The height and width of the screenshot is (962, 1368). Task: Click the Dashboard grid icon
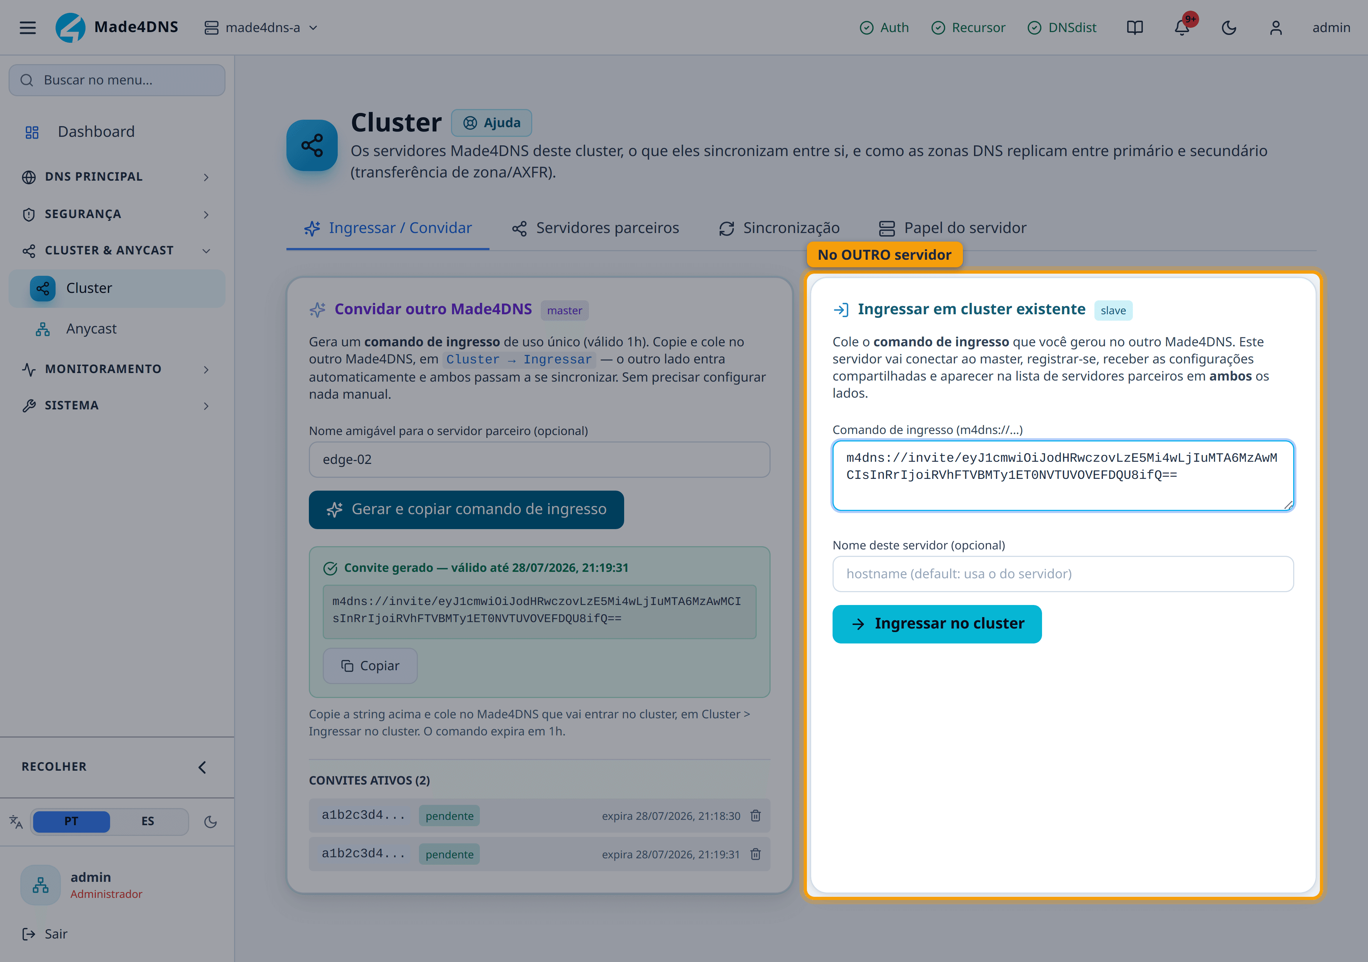pyautogui.click(x=32, y=132)
